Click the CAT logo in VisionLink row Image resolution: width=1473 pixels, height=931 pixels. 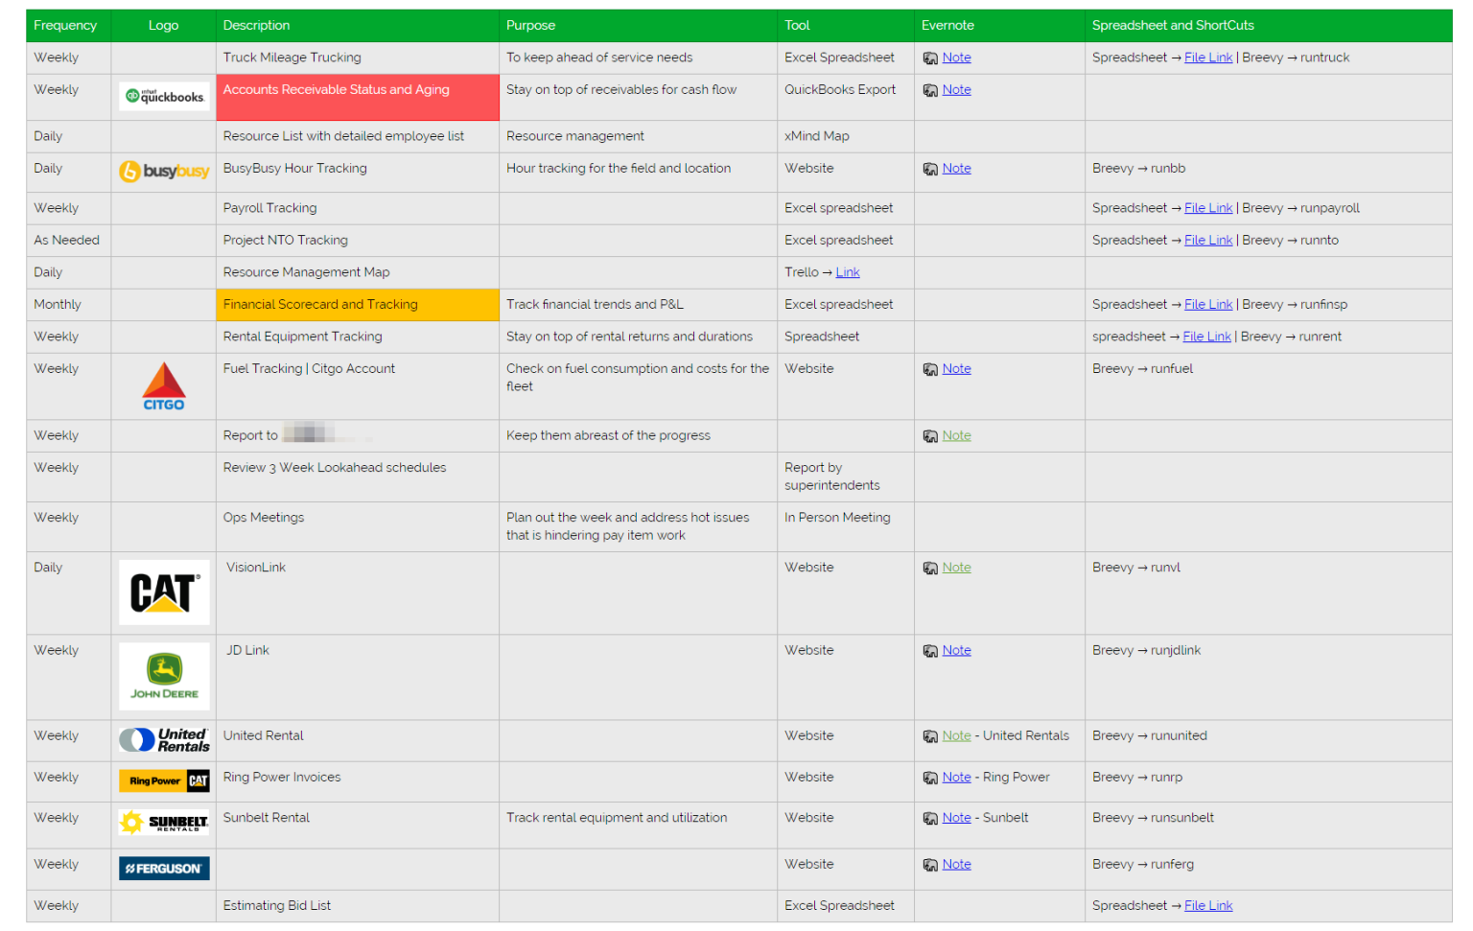pos(164,593)
